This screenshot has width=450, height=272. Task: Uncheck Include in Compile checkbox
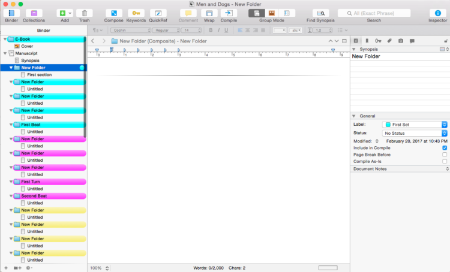(x=444, y=147)
